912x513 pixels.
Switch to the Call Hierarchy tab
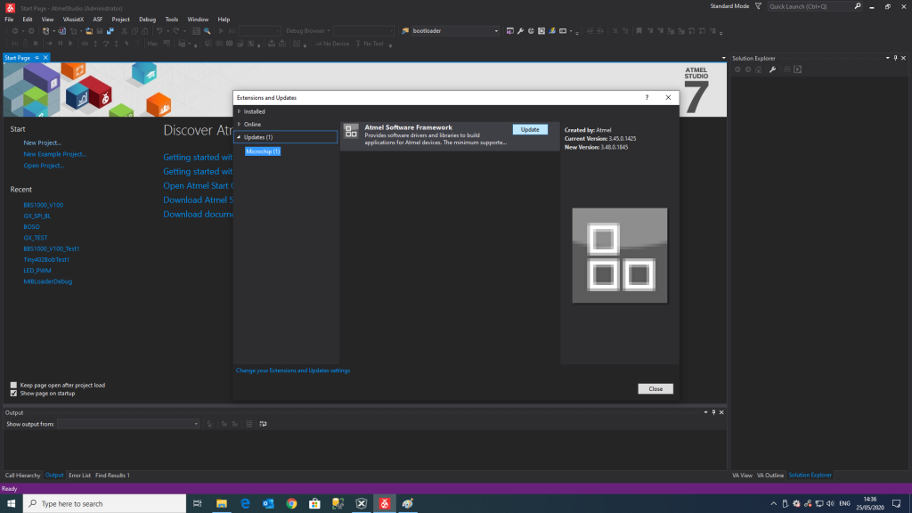coord(22,476)
